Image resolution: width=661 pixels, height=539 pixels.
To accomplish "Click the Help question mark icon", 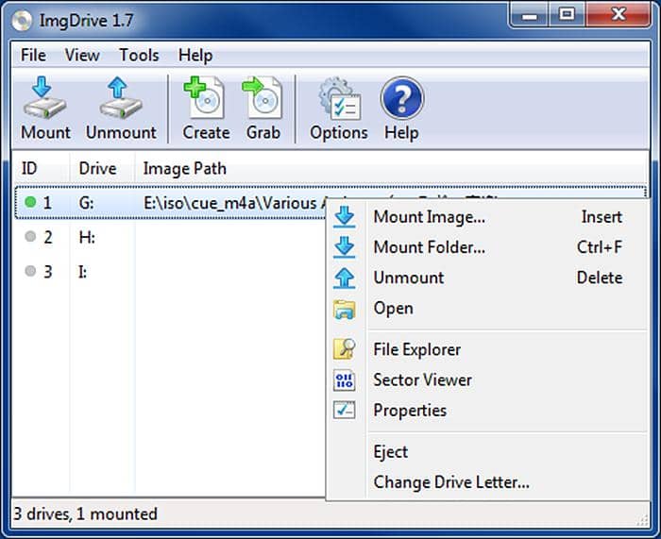I will click(x=401, y=98).
